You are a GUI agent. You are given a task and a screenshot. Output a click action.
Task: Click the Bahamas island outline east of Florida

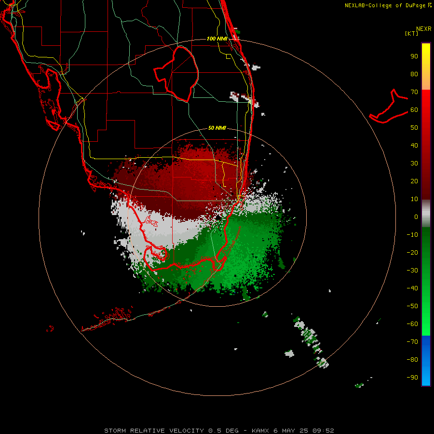tap(389, 106)
